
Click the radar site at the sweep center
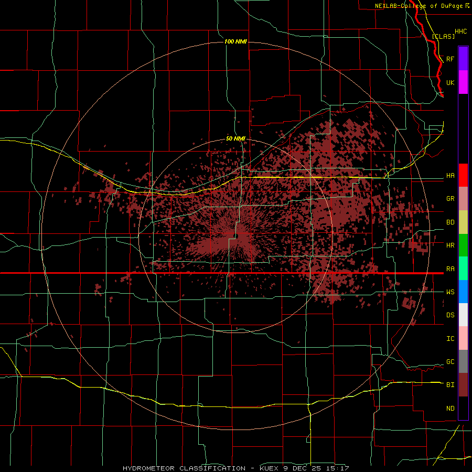tap(236, 237)
